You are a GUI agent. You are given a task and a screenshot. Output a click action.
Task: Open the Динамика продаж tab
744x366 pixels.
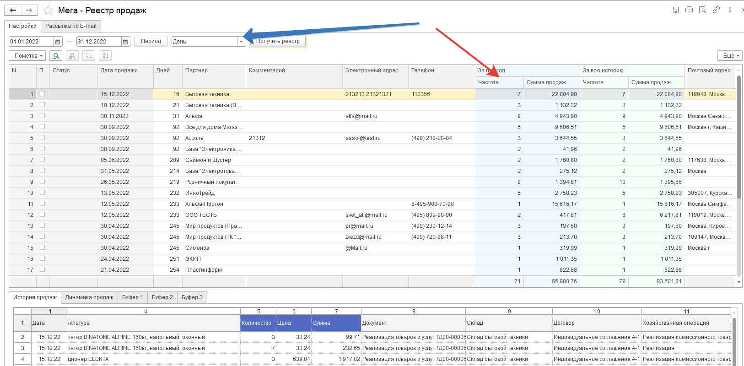point(89,297)
